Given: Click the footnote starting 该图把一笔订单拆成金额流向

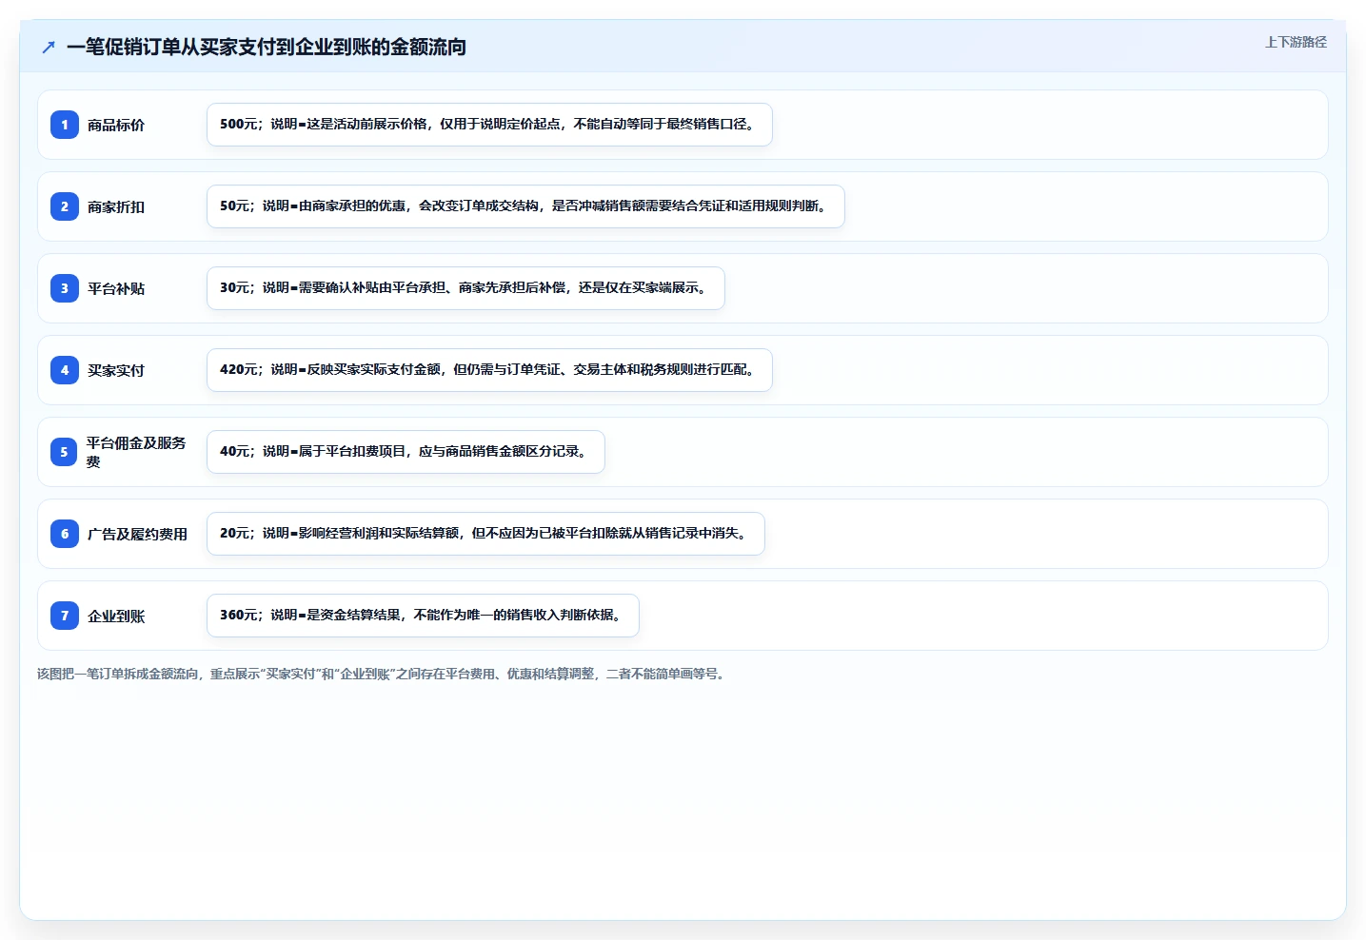Looking at the screenshot, I should point(383,674).
